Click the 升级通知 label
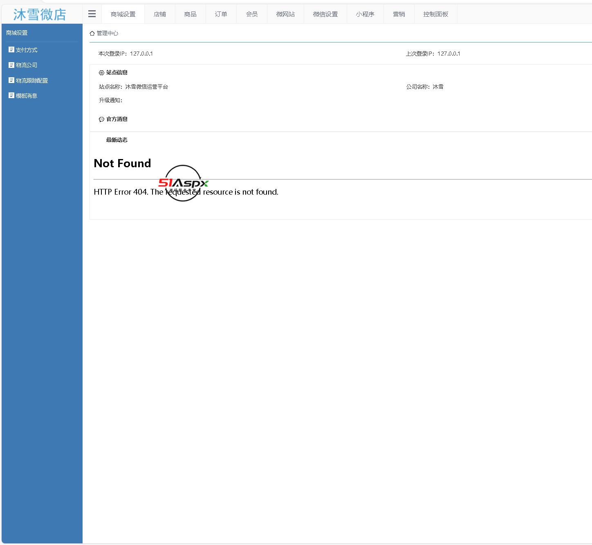Screen dimensions: 592x545 coord(110,100)
